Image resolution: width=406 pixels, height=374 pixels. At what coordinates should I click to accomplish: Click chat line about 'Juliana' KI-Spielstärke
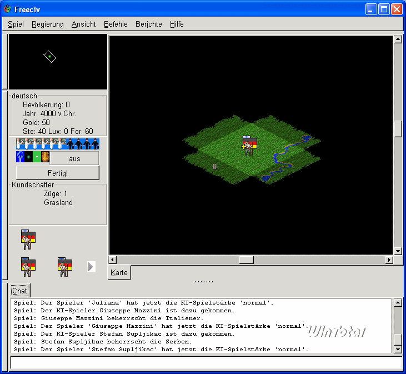(x=144, y=302)
